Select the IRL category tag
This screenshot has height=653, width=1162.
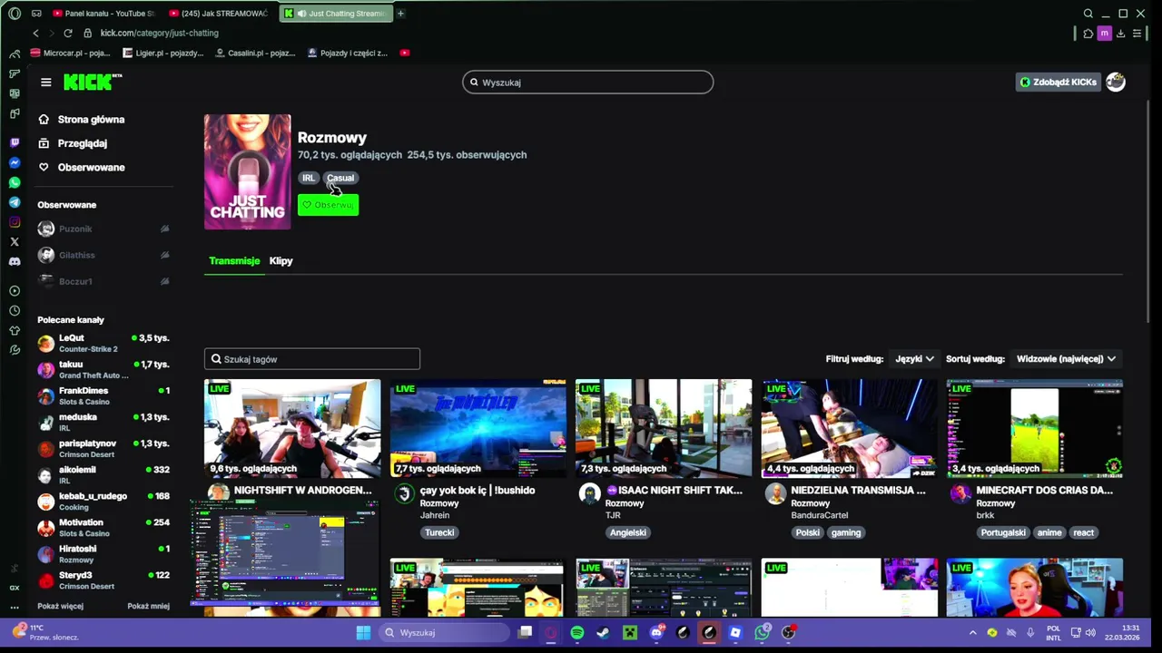[x=309, y=178]
